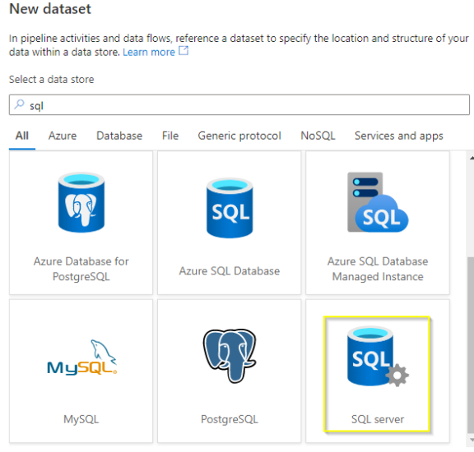Screen dimensions: 474x452
Task: Pick the Azure SQL Database Managed Instance icon
Action: click(x=378, y=202)
